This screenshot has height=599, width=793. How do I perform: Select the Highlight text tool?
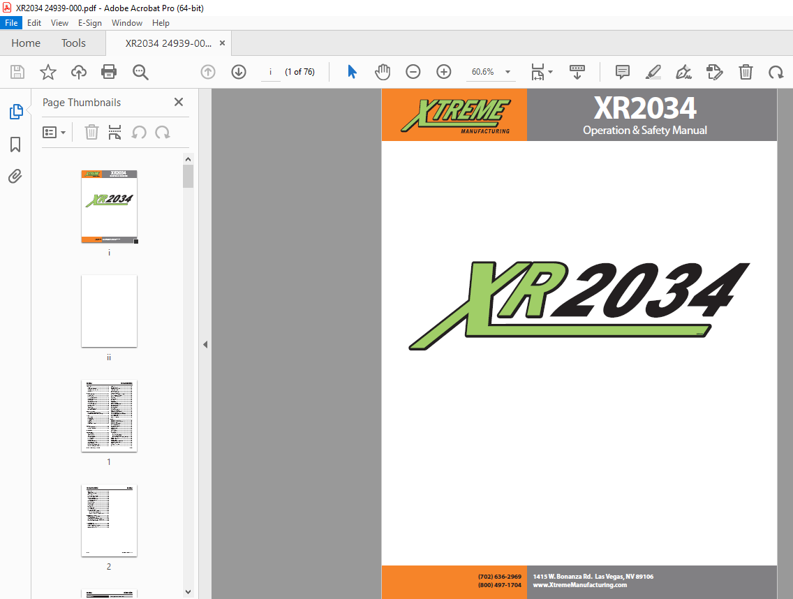coord(653,72)
